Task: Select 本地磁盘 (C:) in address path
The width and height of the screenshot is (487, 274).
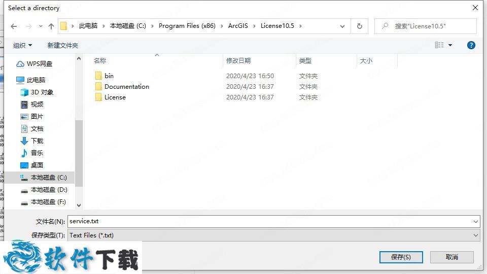Action: click(128, 26)
